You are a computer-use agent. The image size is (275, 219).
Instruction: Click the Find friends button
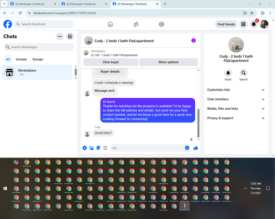coord(226,24)
